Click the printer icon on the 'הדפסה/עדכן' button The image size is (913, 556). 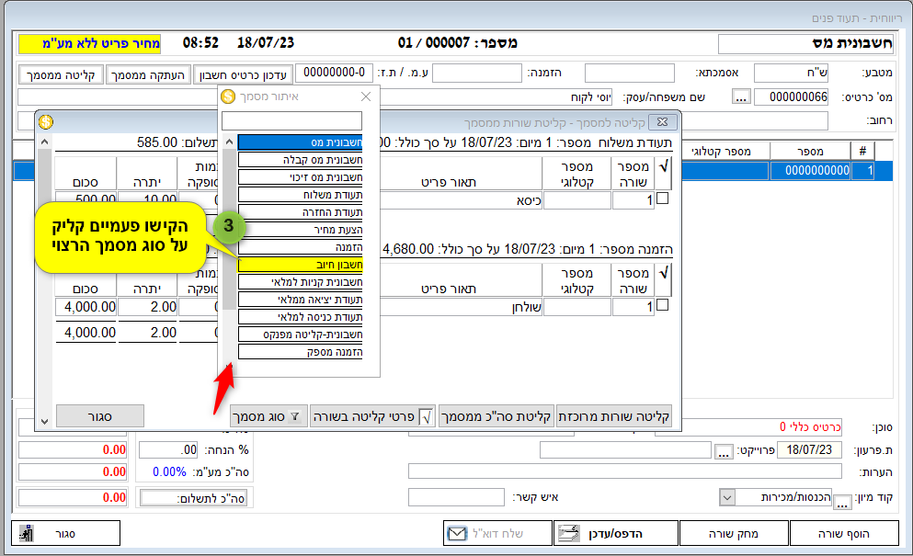pyautogui.click(x=568, y=533)
